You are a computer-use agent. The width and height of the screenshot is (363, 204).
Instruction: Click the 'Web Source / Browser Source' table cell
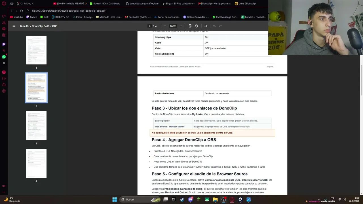pos(173,127)
